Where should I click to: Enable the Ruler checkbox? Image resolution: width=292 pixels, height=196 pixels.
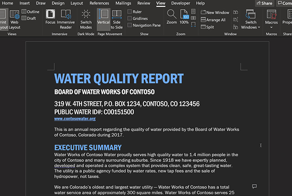[x=130, y=11]
